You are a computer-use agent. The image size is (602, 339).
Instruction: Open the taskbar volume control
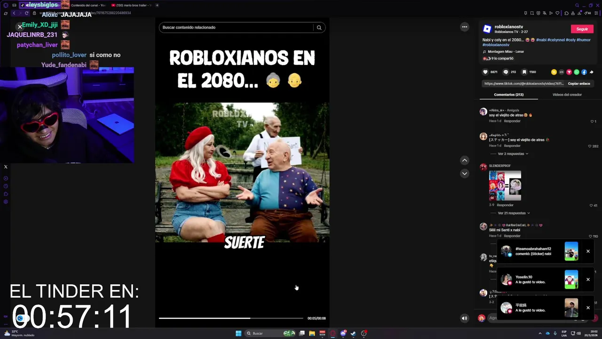tap(578, 333)
